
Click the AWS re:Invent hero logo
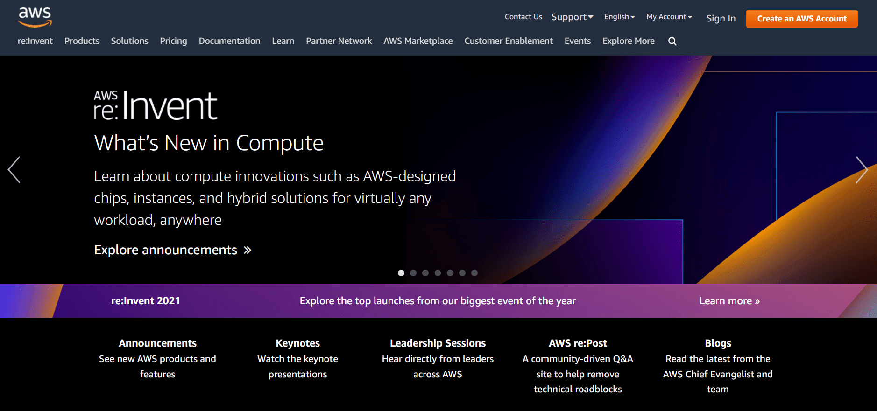click(156, 105)
